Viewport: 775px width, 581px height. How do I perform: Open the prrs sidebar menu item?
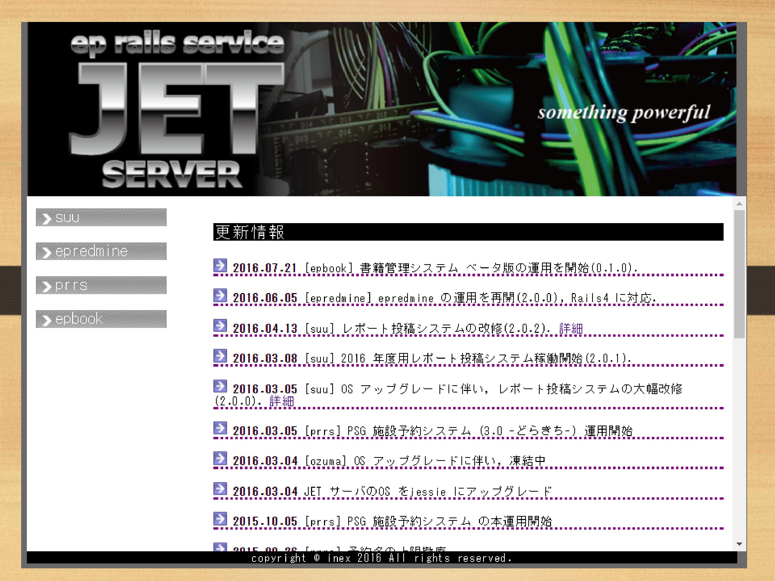click(101, 285)
